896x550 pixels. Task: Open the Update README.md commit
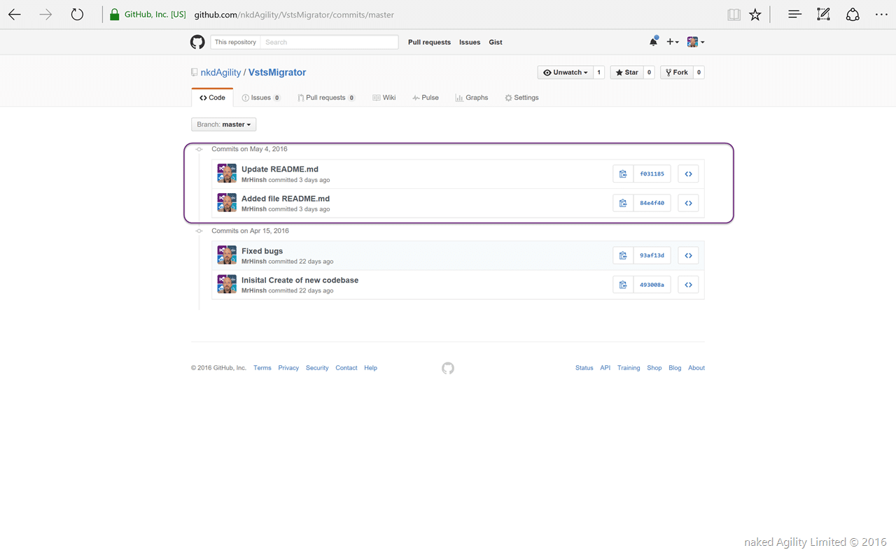[x=280, y=169]
